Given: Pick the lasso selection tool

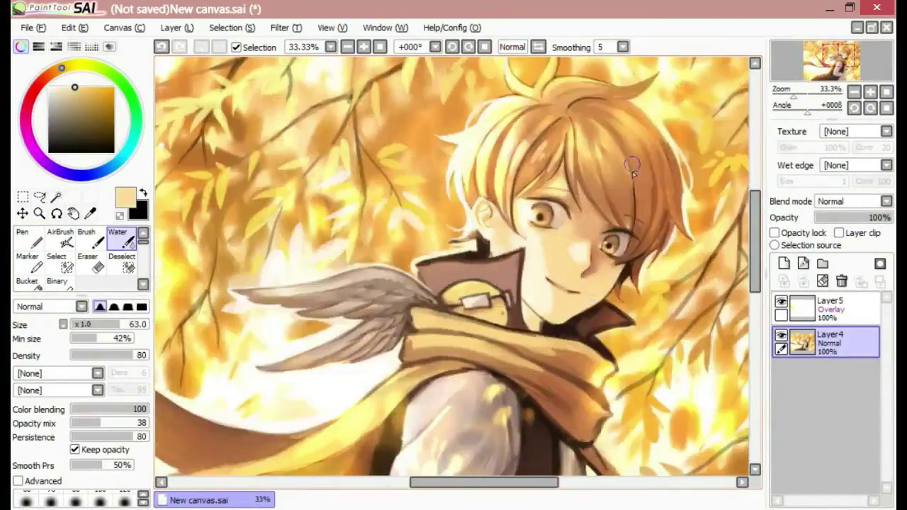Looking at the screenshot, I should (40, 197).
